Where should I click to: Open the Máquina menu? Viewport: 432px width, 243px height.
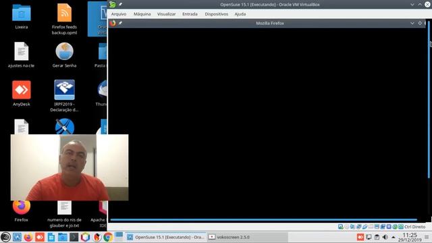tap(142, 14)
